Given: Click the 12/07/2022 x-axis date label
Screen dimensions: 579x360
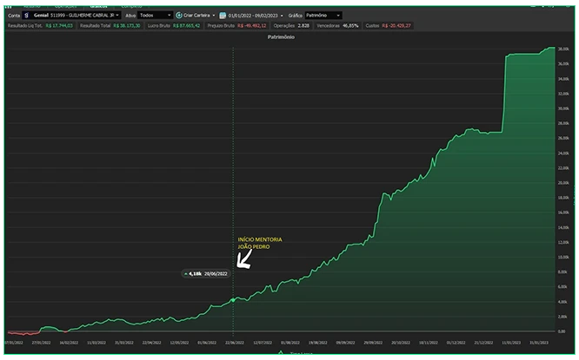Looking at the screenshot, I should click(x=263, y=343).
